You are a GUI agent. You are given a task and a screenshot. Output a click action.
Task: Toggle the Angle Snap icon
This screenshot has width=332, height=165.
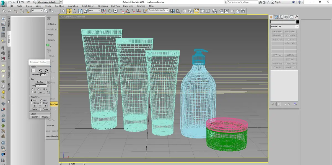(x=128, y=11)
